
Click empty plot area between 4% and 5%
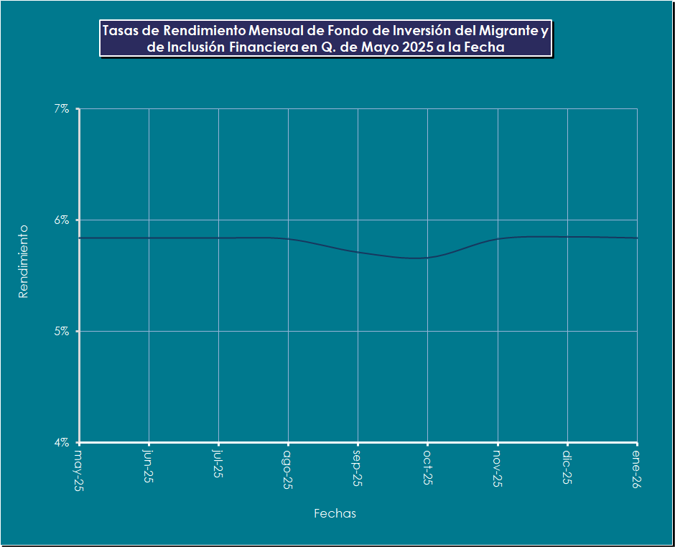coord(323,388)
